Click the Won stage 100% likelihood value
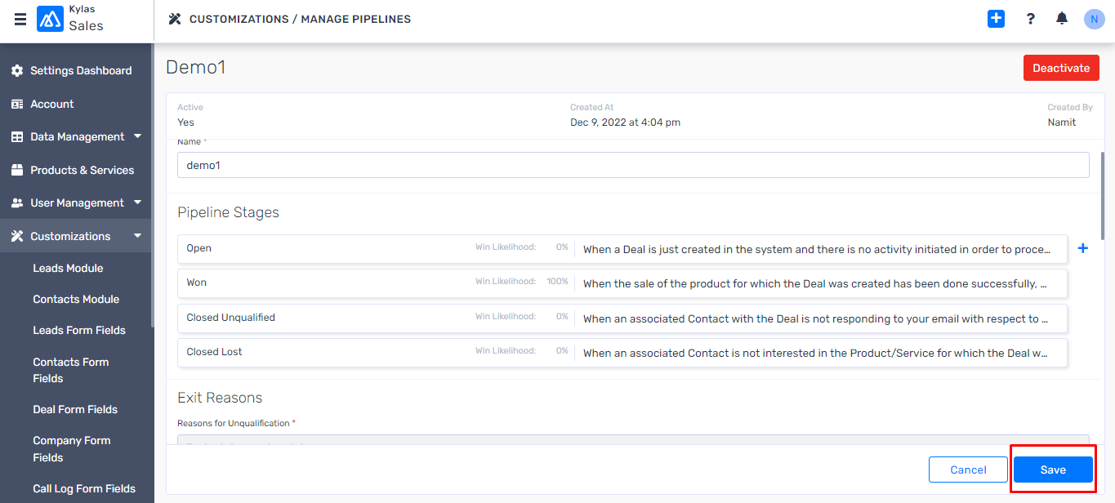Screen dimensions: 1115x503 click(x=557, y=282)
